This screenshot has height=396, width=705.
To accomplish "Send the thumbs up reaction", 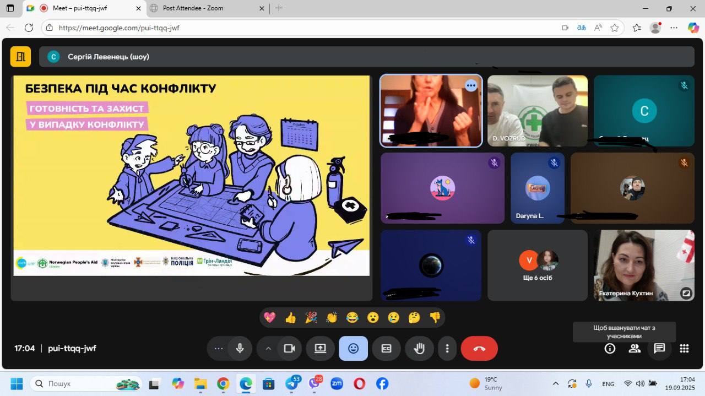I will click(290, 317).
